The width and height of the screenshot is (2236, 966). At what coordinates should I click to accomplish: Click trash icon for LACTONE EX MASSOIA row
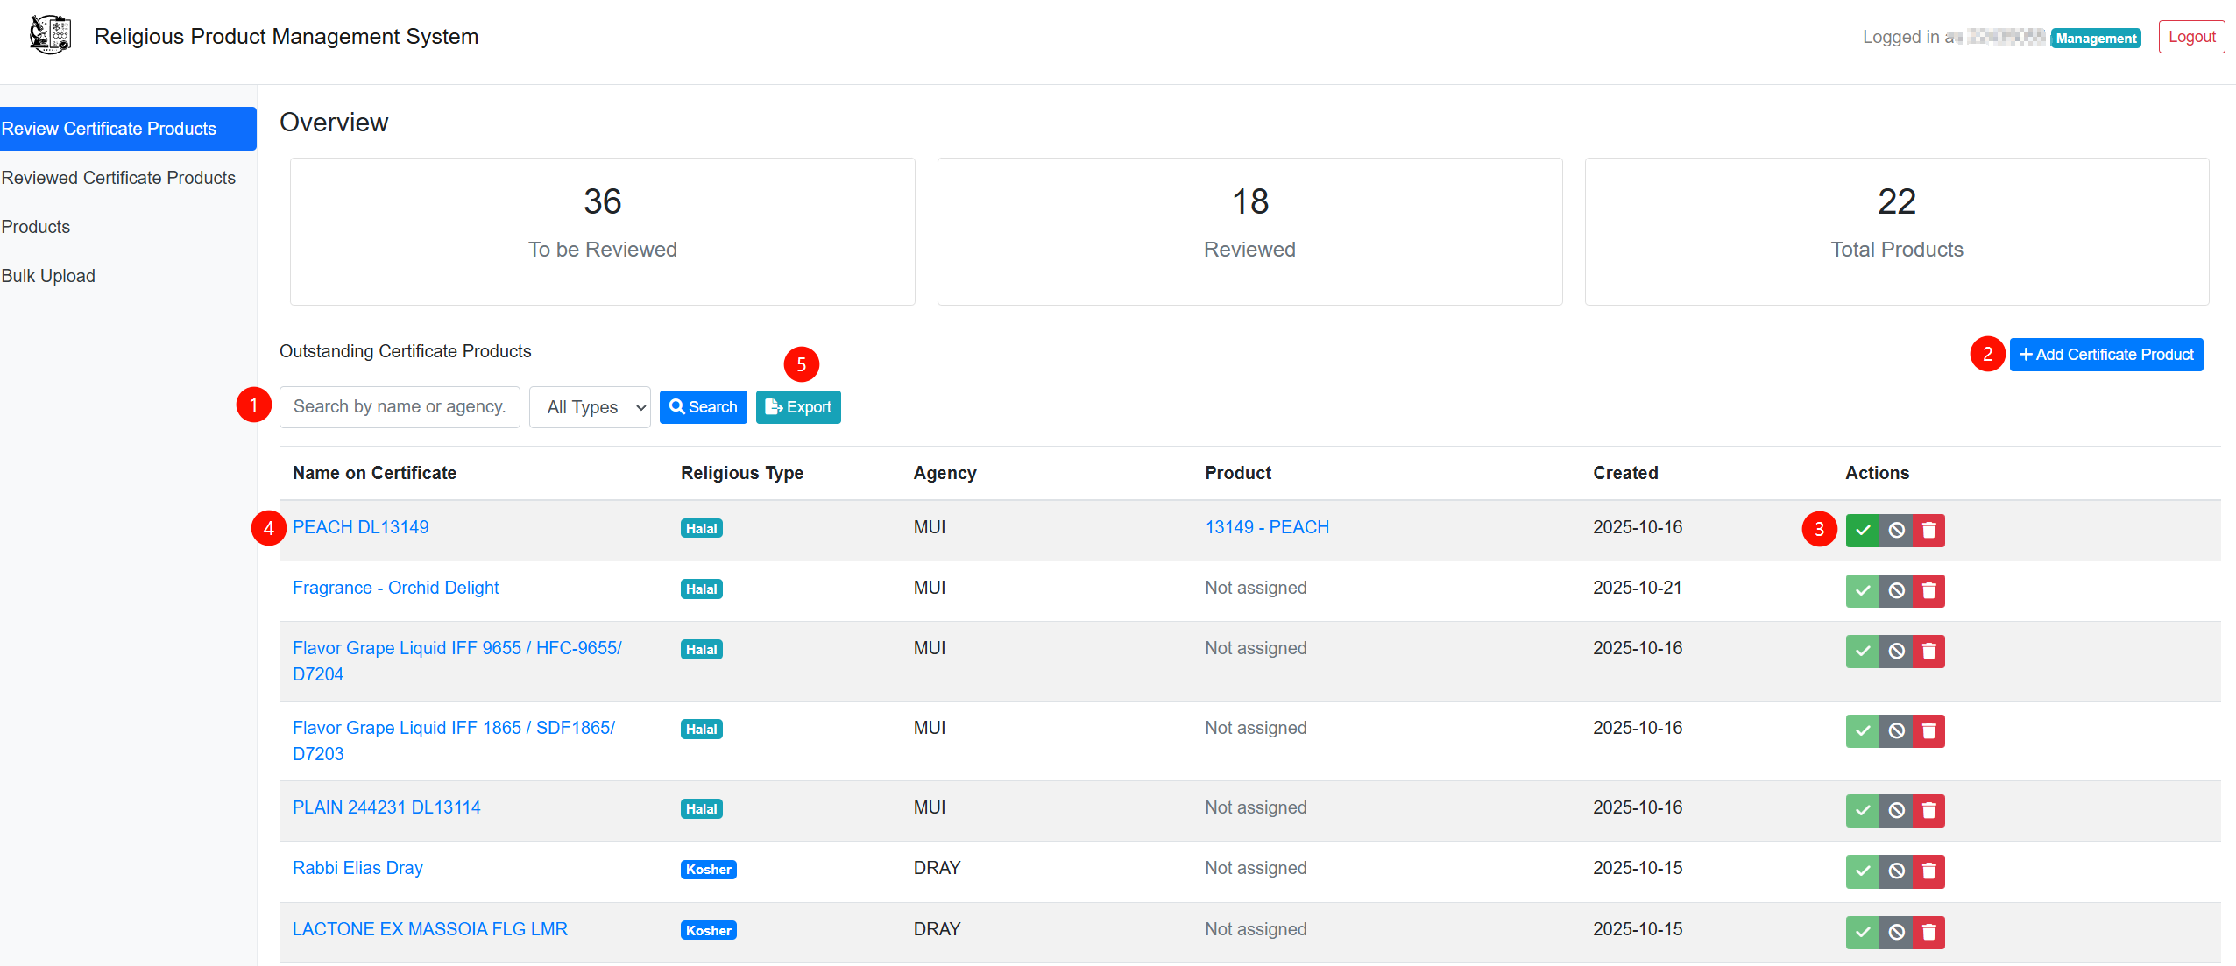coord(1928,932)
